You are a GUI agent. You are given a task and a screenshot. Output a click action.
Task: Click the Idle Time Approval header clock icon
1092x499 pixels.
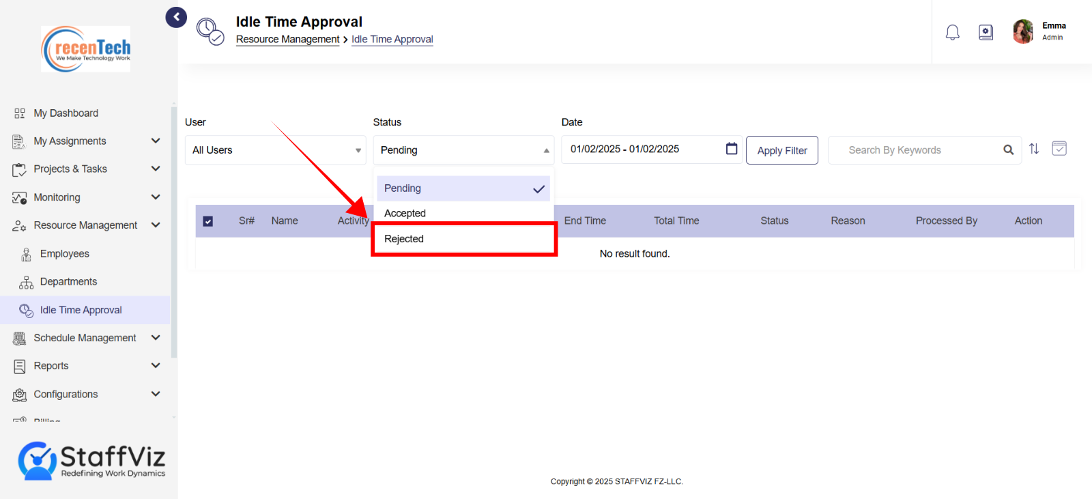coord(210,32)
